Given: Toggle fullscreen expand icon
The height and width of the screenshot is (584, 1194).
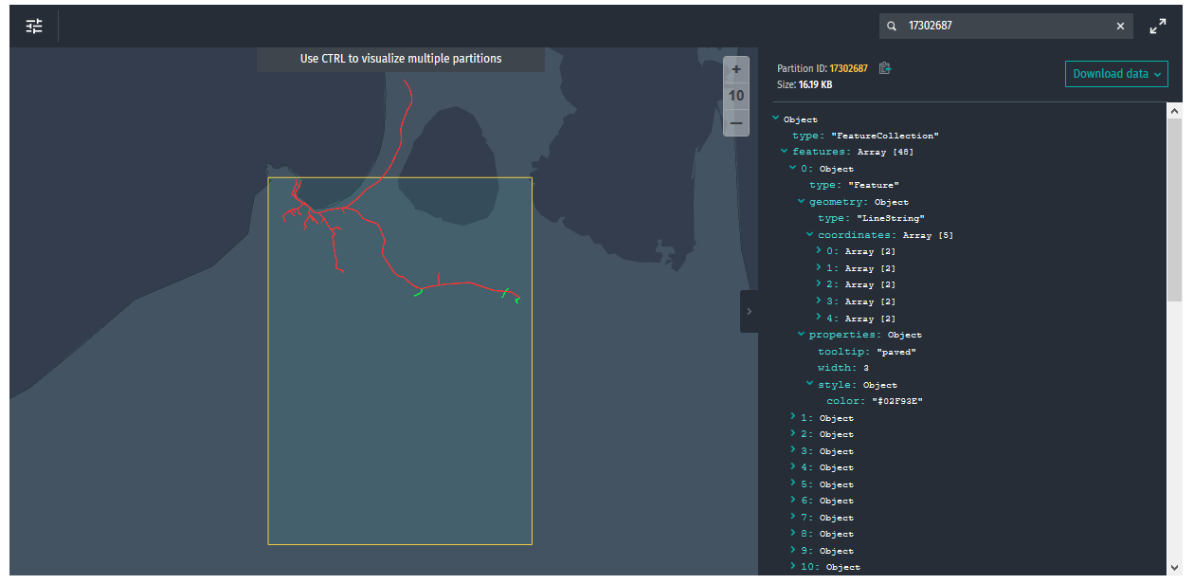Looking at the screenshot, I should point(1158,27).
